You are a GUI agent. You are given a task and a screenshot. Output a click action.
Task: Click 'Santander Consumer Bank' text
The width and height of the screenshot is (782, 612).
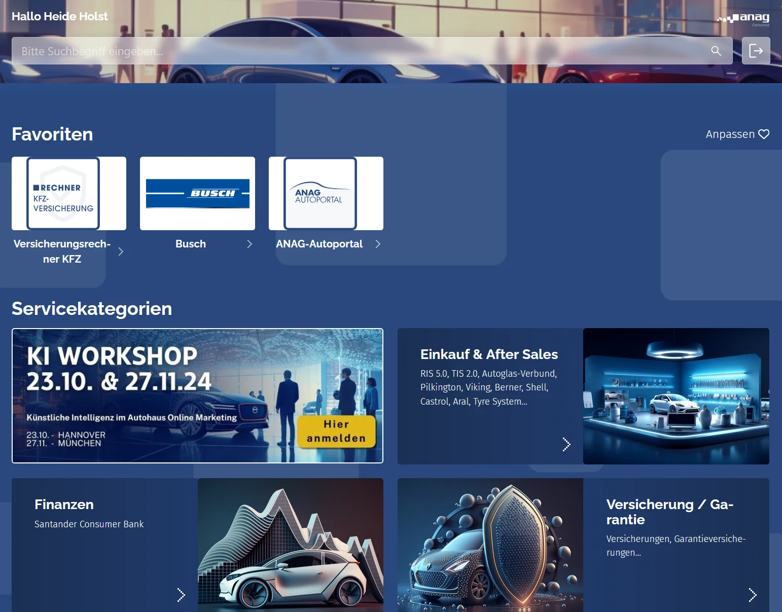tap(89, 524)
